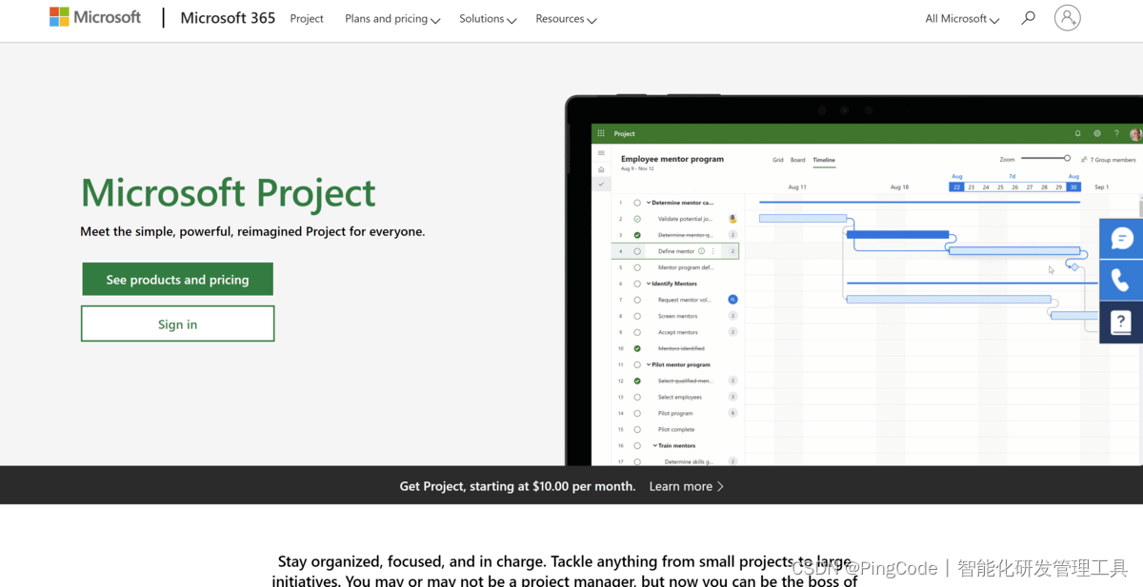Select date 30 in the timeline header
Image resolution: width=1143 pixels, height=587 pixels.
1073,187
